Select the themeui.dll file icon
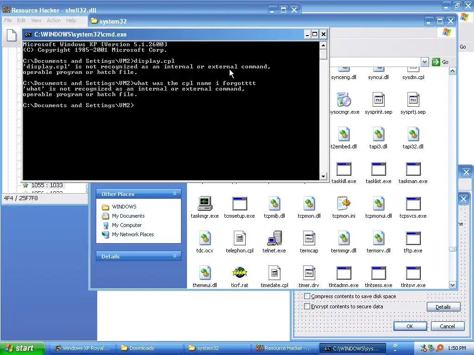Viewport: 474px width, 355px height. point(205,273)
